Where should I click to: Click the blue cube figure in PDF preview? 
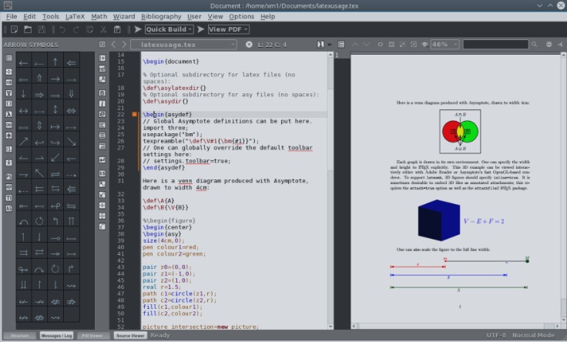pos(439,220)
